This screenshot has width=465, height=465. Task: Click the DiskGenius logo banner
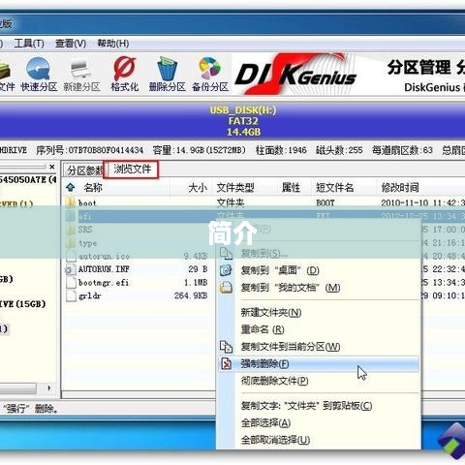click(295, 75)
